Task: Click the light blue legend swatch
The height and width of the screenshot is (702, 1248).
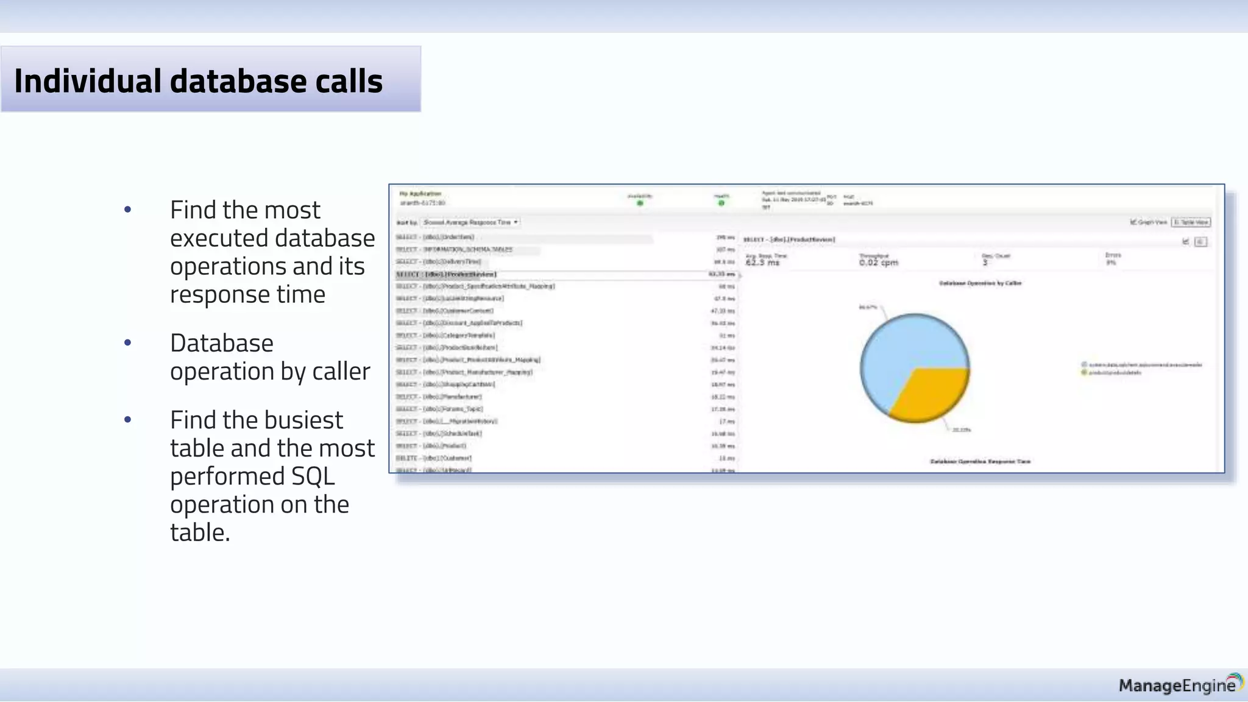Action: click(1084, 364)
